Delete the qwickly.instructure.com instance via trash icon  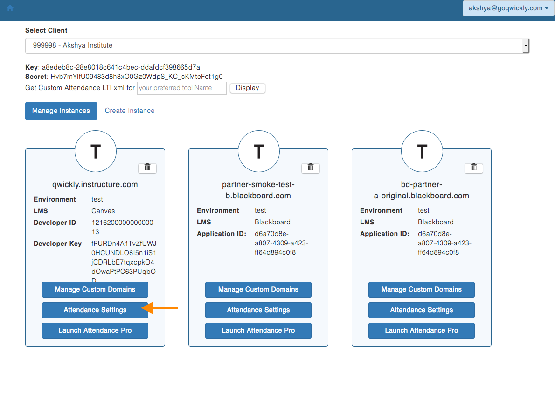[x=147, y=168]
